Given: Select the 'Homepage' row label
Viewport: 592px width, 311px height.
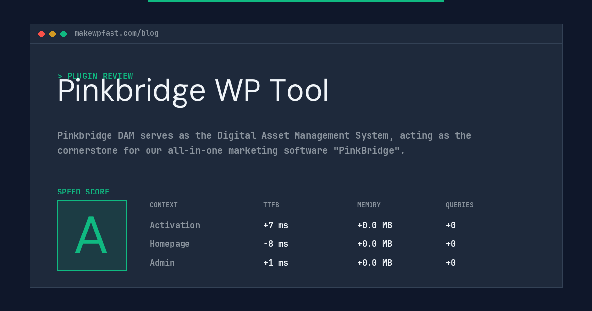Looking at the screenshot, I should (x=170, y=244).
